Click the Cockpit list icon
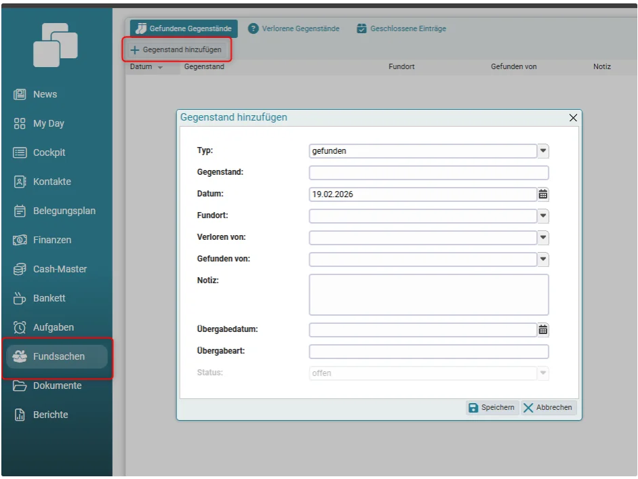 20,152
